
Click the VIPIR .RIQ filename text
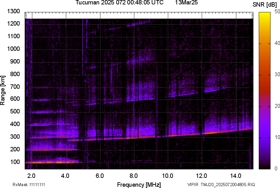221,185
